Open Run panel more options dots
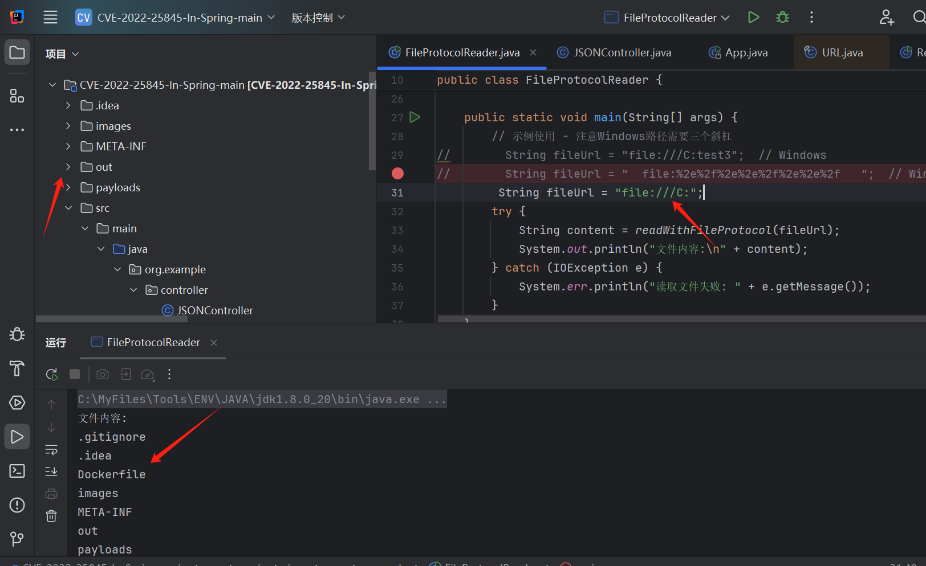 pos(169,374)
